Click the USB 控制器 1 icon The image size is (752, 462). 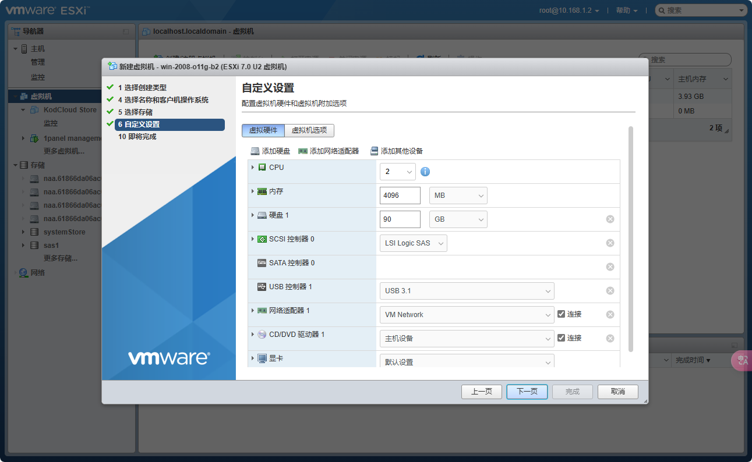coord(262,287)
